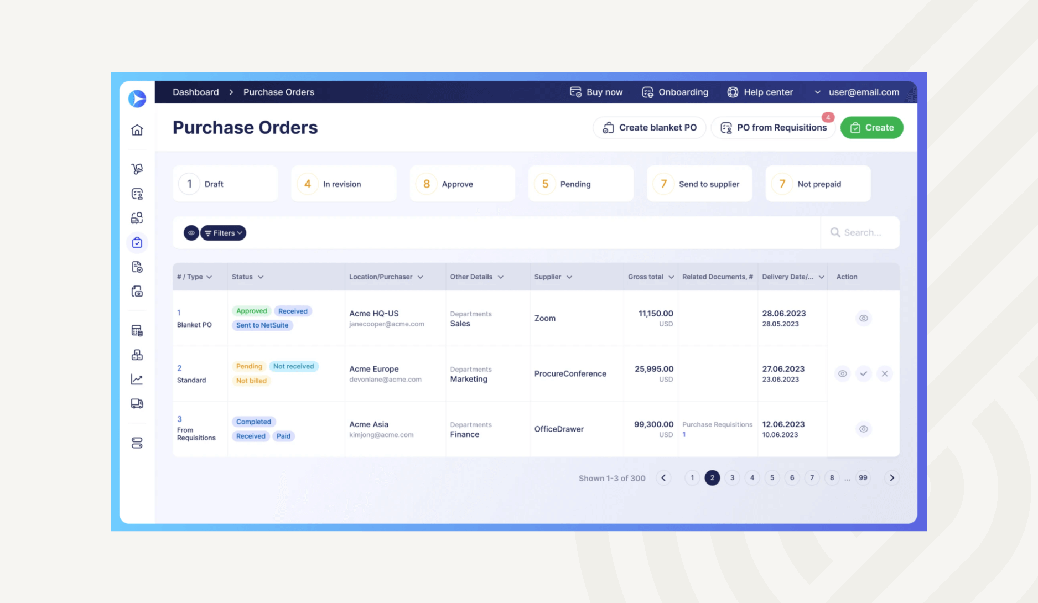The height and width of the screenshot is (603, 1038).
Task: Open Onboarding from the top bar
Action: pos(675,92)
